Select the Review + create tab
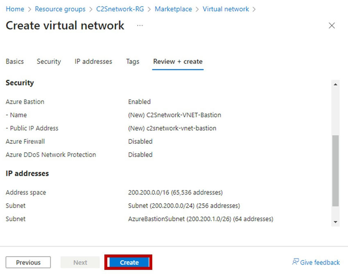 177,61
